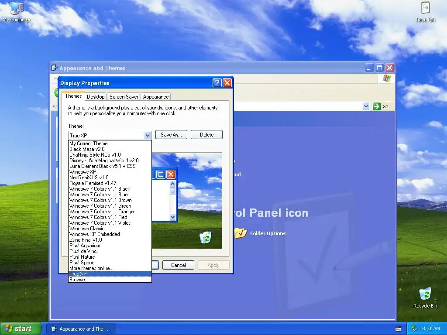Choose 'More themes online...' entry
The width and height of the screenshot is (447, 335).
tap(110, 268)
